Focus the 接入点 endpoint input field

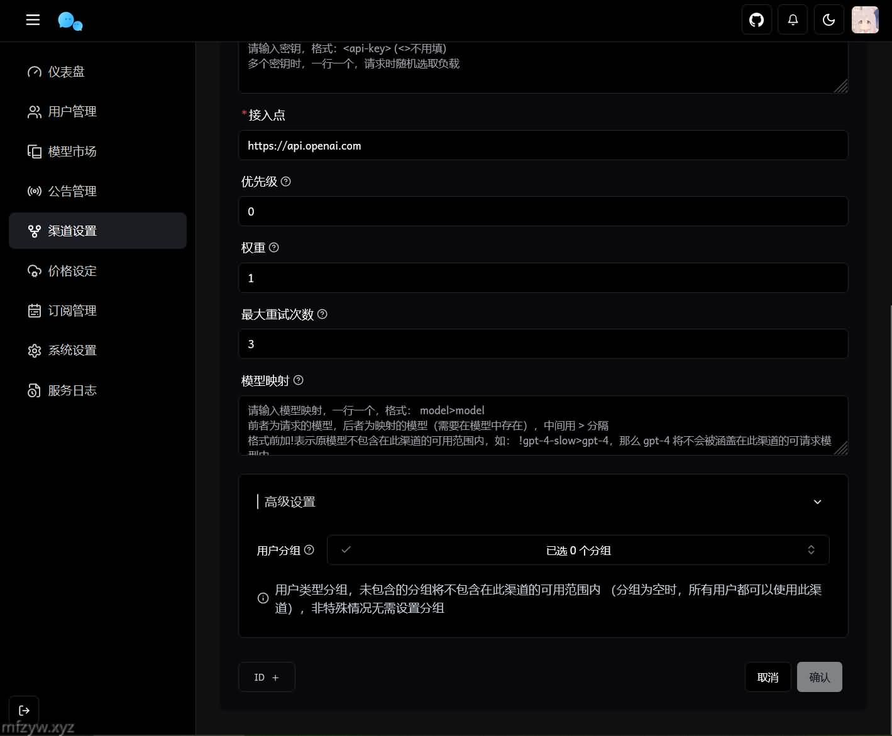(x=543, y=146)
